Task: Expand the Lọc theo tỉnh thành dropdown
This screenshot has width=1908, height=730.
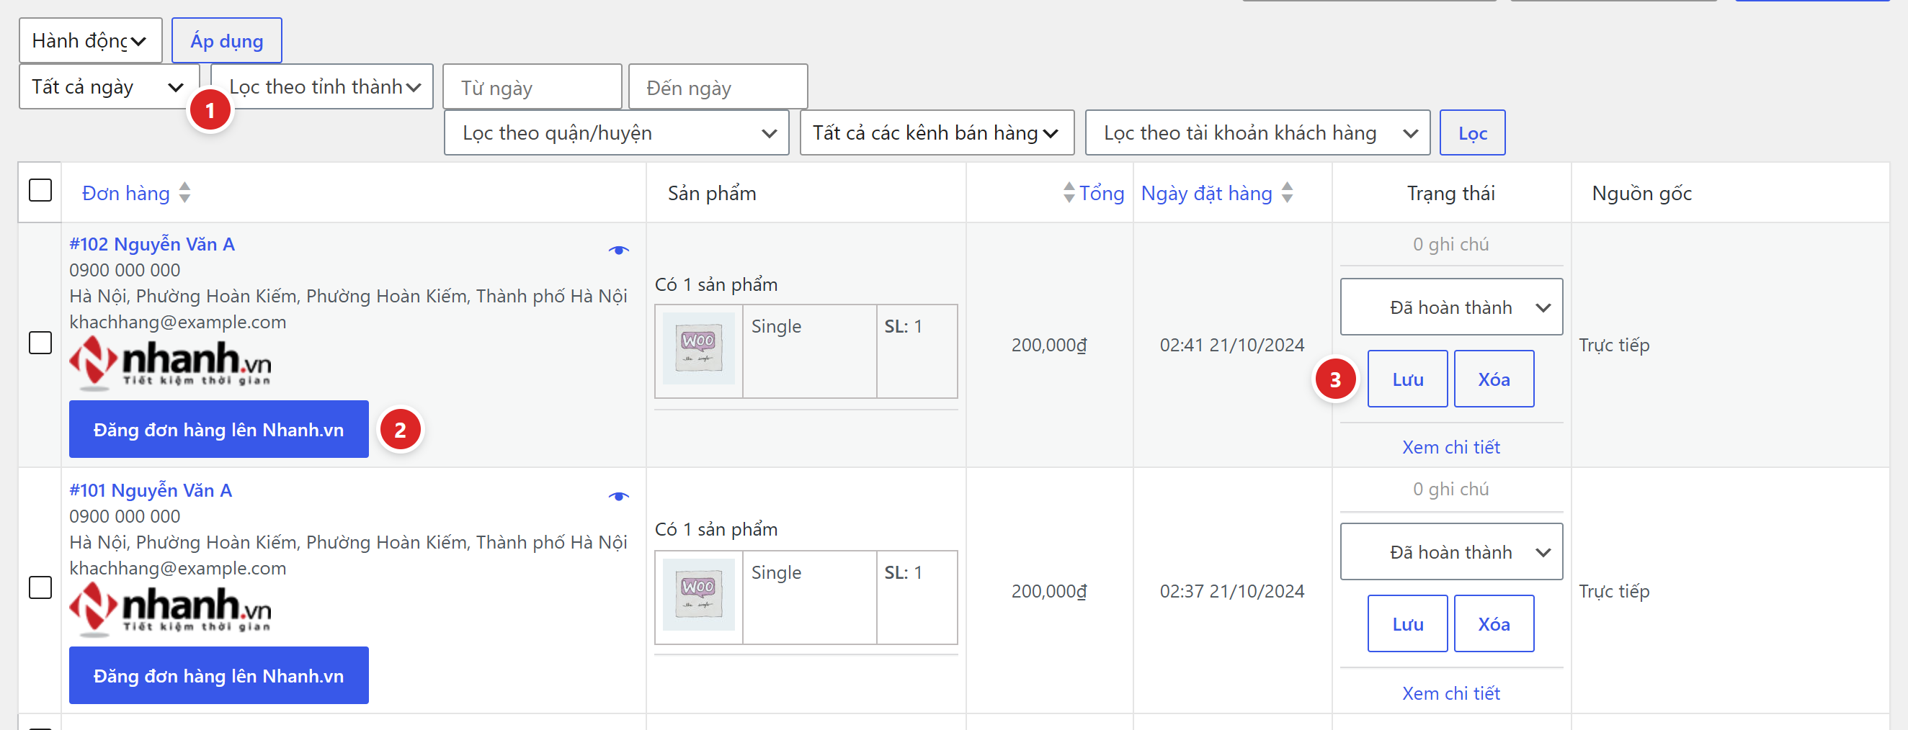Action: pyautogui.click(x=322, y=86)
